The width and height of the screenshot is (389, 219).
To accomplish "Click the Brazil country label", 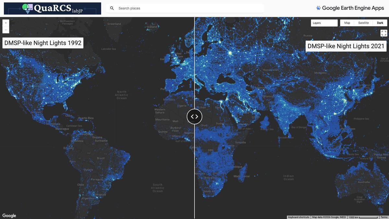I will pyautogui.click(x=101, y=158).
